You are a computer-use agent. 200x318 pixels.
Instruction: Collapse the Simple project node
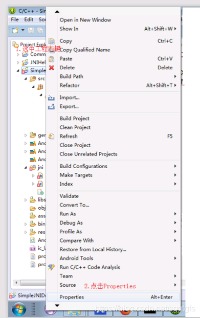[18, 71]
